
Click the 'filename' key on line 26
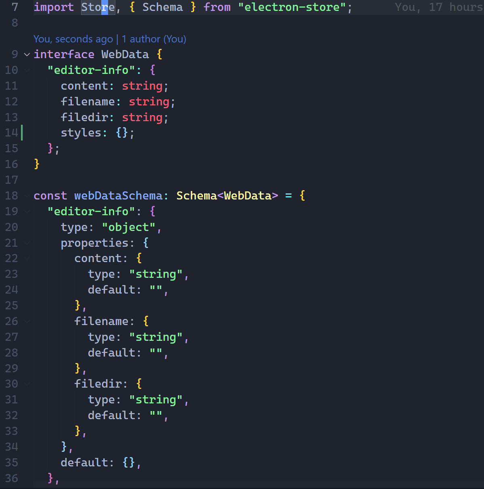(x=101, y=321)
